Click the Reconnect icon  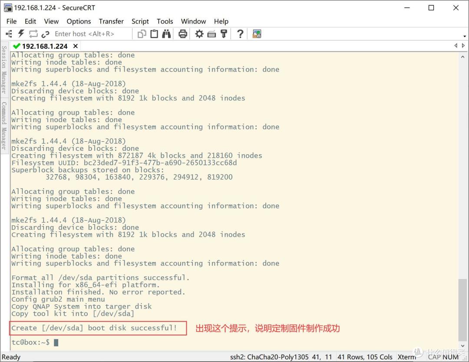pos(33,34)
